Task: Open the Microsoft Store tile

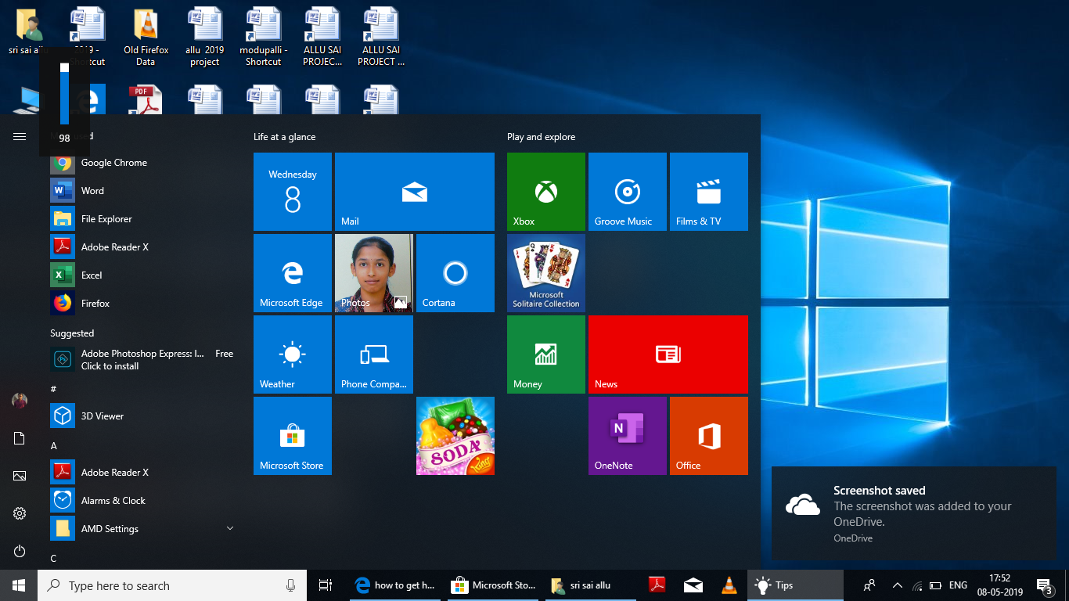Action: click(x=293, y=436)
